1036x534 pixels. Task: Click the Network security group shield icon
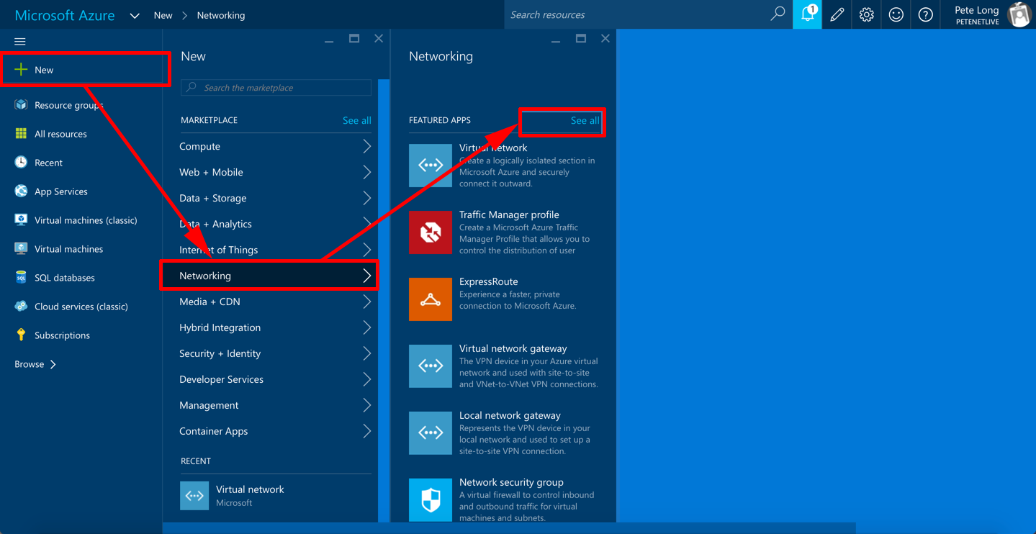click(431, 500)
